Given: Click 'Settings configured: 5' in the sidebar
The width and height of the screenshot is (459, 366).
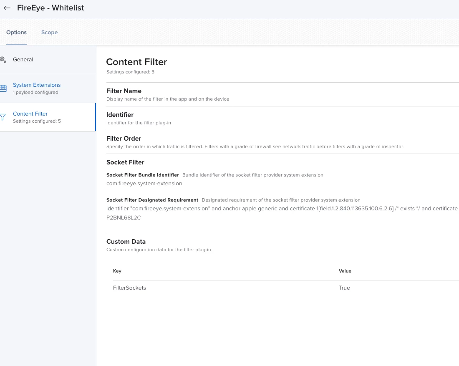Looking at the screenshot, I should (37, 121).
